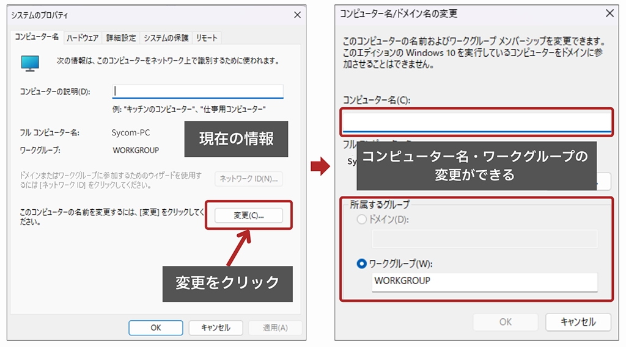Select the コンピューター名 tab
This screenshot has height=347, width=626.
(37, 37)
